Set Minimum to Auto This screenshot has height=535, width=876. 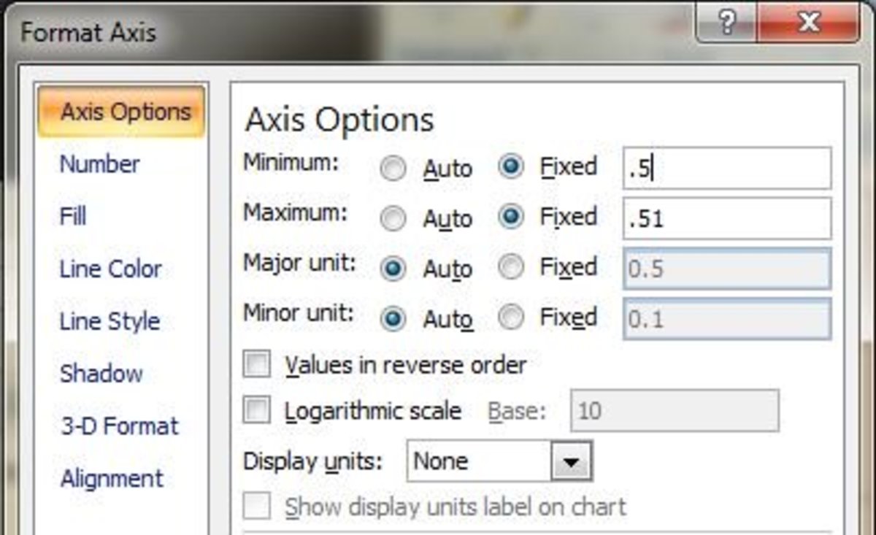[x=393, y=168]
